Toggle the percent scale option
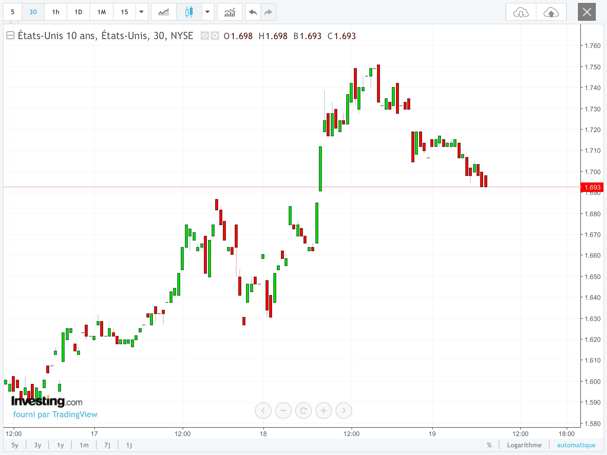The image size is (607, 455). (x=489, y=445)
